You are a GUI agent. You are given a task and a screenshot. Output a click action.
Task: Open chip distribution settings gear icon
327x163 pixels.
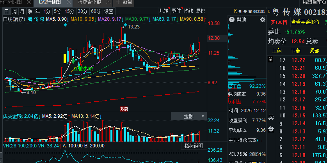click(x=262, y=20)
